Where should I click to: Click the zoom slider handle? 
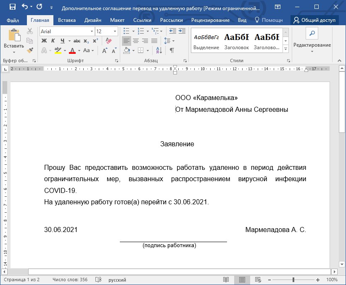pyautogui.click(x=293, y=280)
